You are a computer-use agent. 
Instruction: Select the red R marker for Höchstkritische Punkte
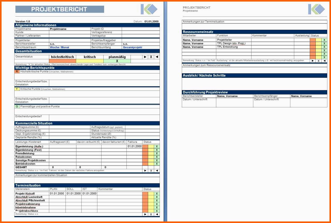17,72
